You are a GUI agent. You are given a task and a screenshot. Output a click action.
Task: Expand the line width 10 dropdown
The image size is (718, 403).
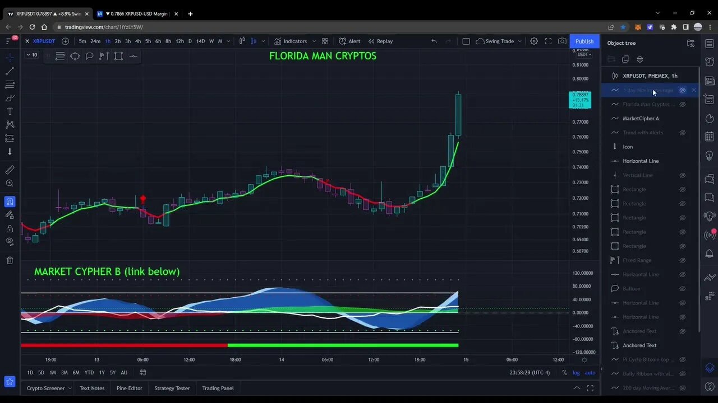33,55
